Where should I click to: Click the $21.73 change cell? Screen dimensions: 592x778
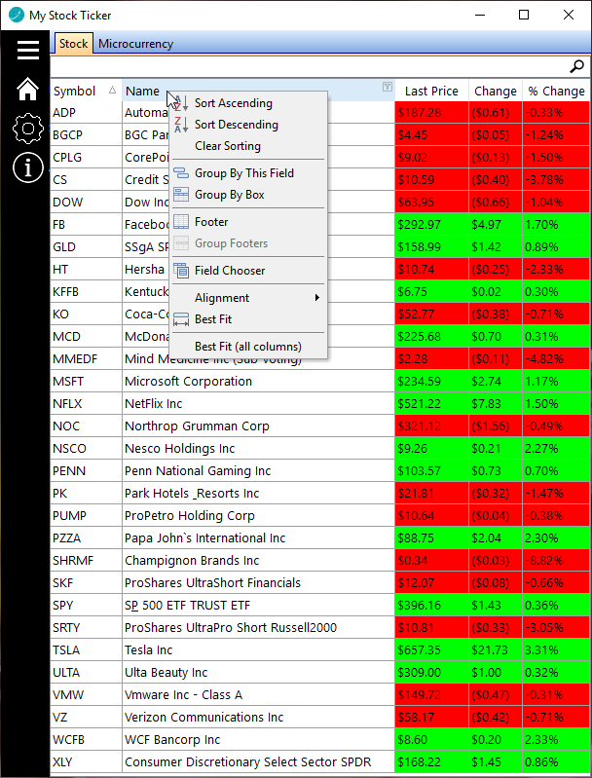click(496, 650)
